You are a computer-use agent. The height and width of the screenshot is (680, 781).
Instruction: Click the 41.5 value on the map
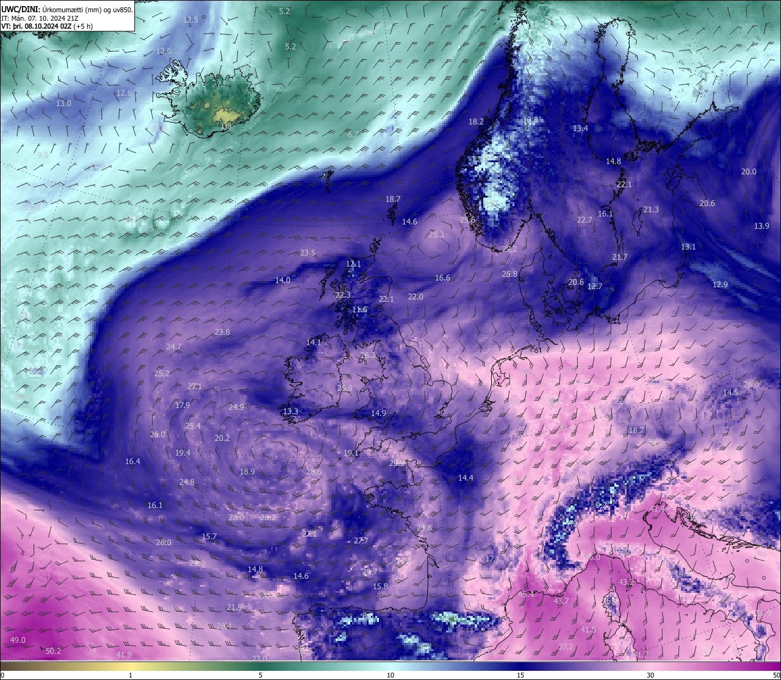588,629
